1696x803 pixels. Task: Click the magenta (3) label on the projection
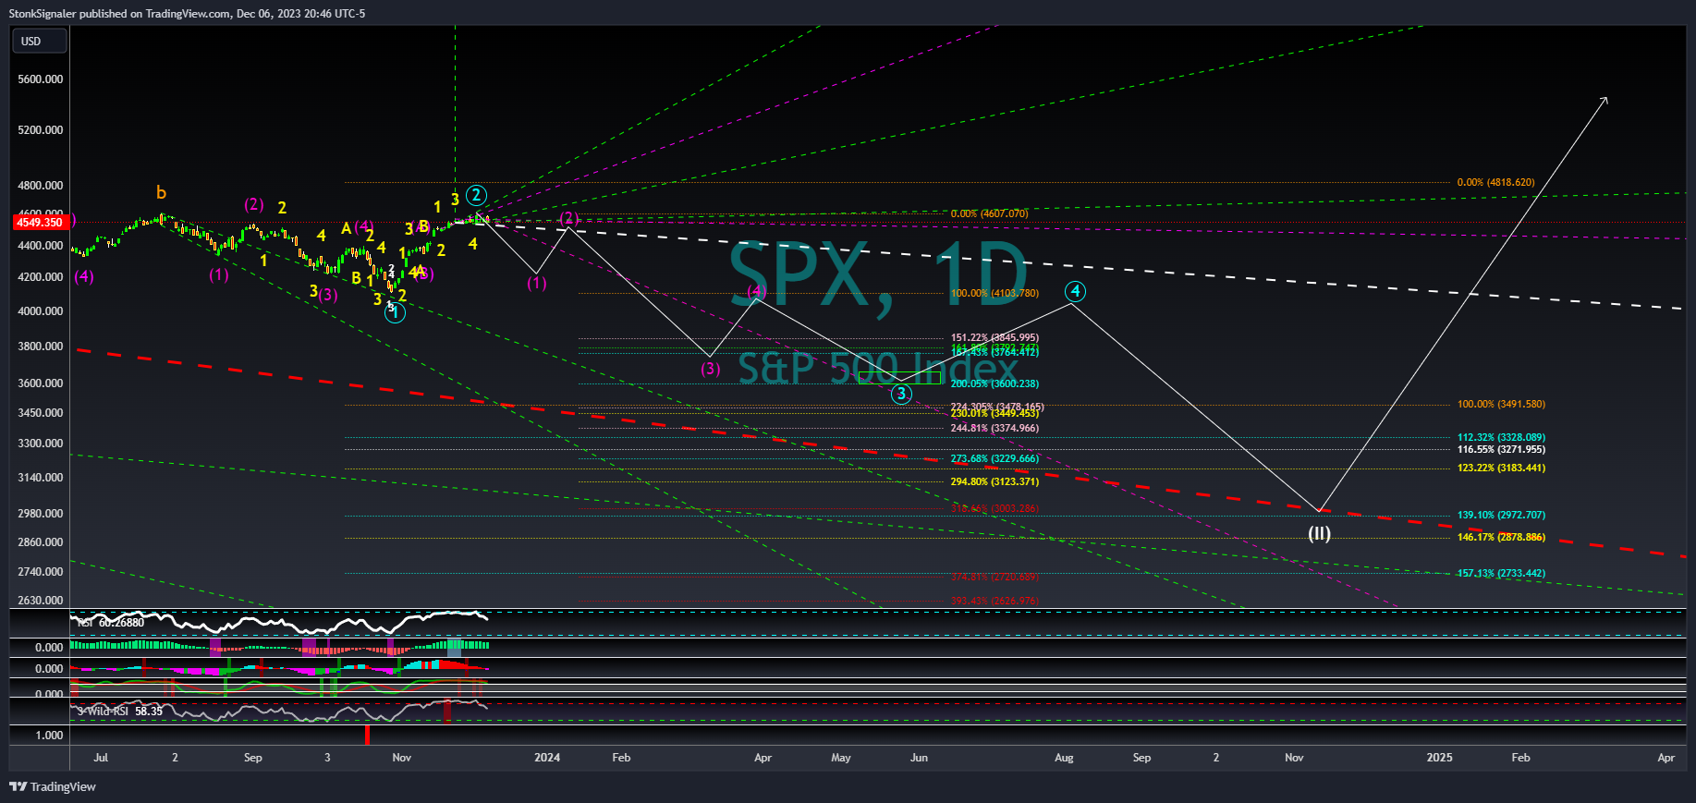point(710,369)
